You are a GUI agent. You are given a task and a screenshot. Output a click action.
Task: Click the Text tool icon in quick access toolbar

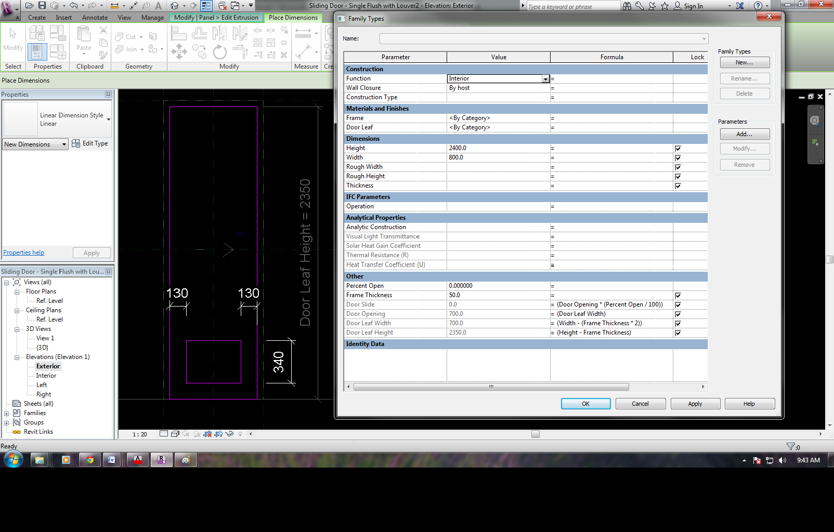click(x=159, y=6)
